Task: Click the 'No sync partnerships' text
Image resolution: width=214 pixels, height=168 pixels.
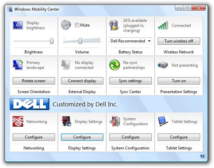Action: [x=134, y=65]
